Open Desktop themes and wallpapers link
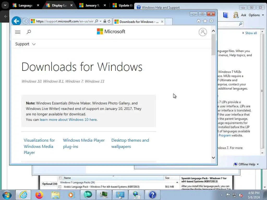The image size is (267, 200). click(130, 143)
